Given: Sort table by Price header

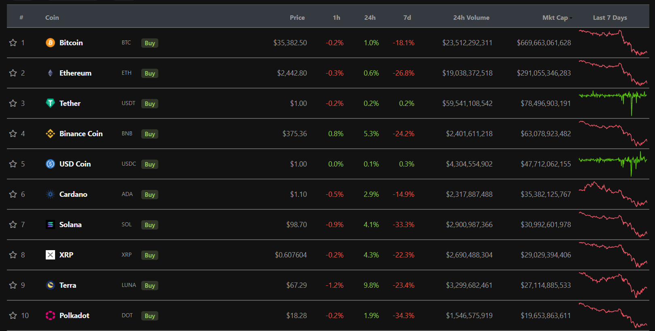Looking at the screenshot, I should point(297,18).
